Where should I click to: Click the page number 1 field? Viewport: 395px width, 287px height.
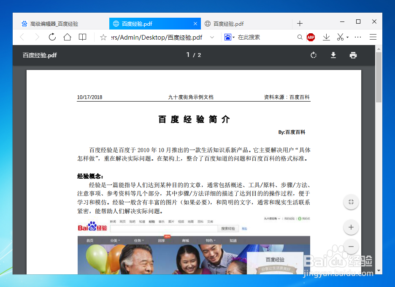tap(188, 55)
